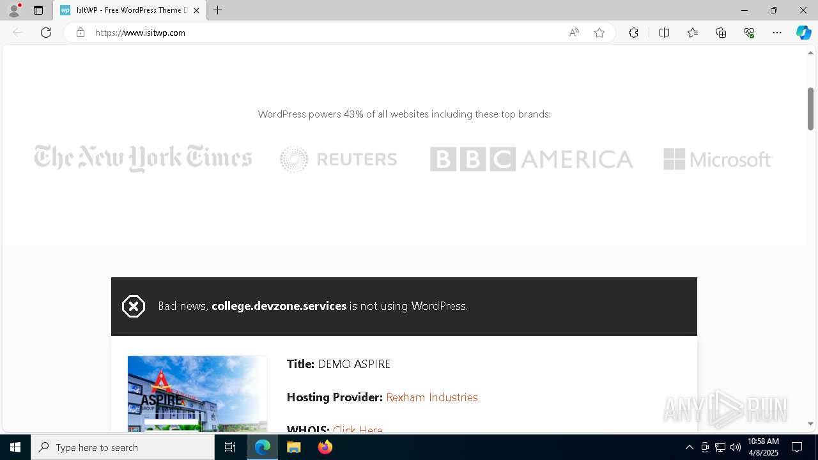Switch to Microsoft Edge in taskbar
The width and height of the screenshot is (818, 460).
(x=263, y=447)
